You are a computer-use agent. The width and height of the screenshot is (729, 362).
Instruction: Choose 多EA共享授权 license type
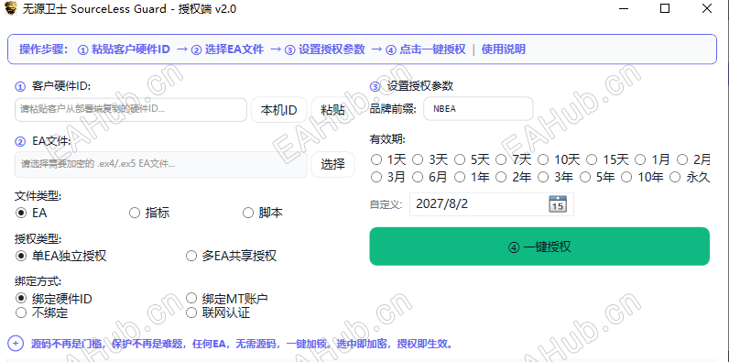[231, 256]
